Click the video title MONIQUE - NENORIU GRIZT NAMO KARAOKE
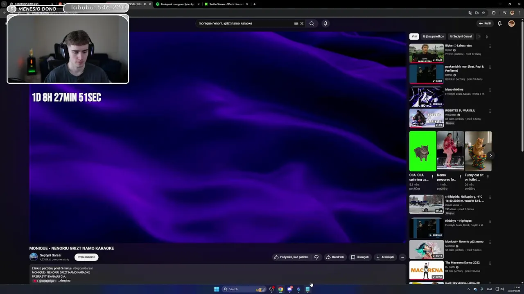The width and height of the screenshot is (524, 294). (72, 248)
